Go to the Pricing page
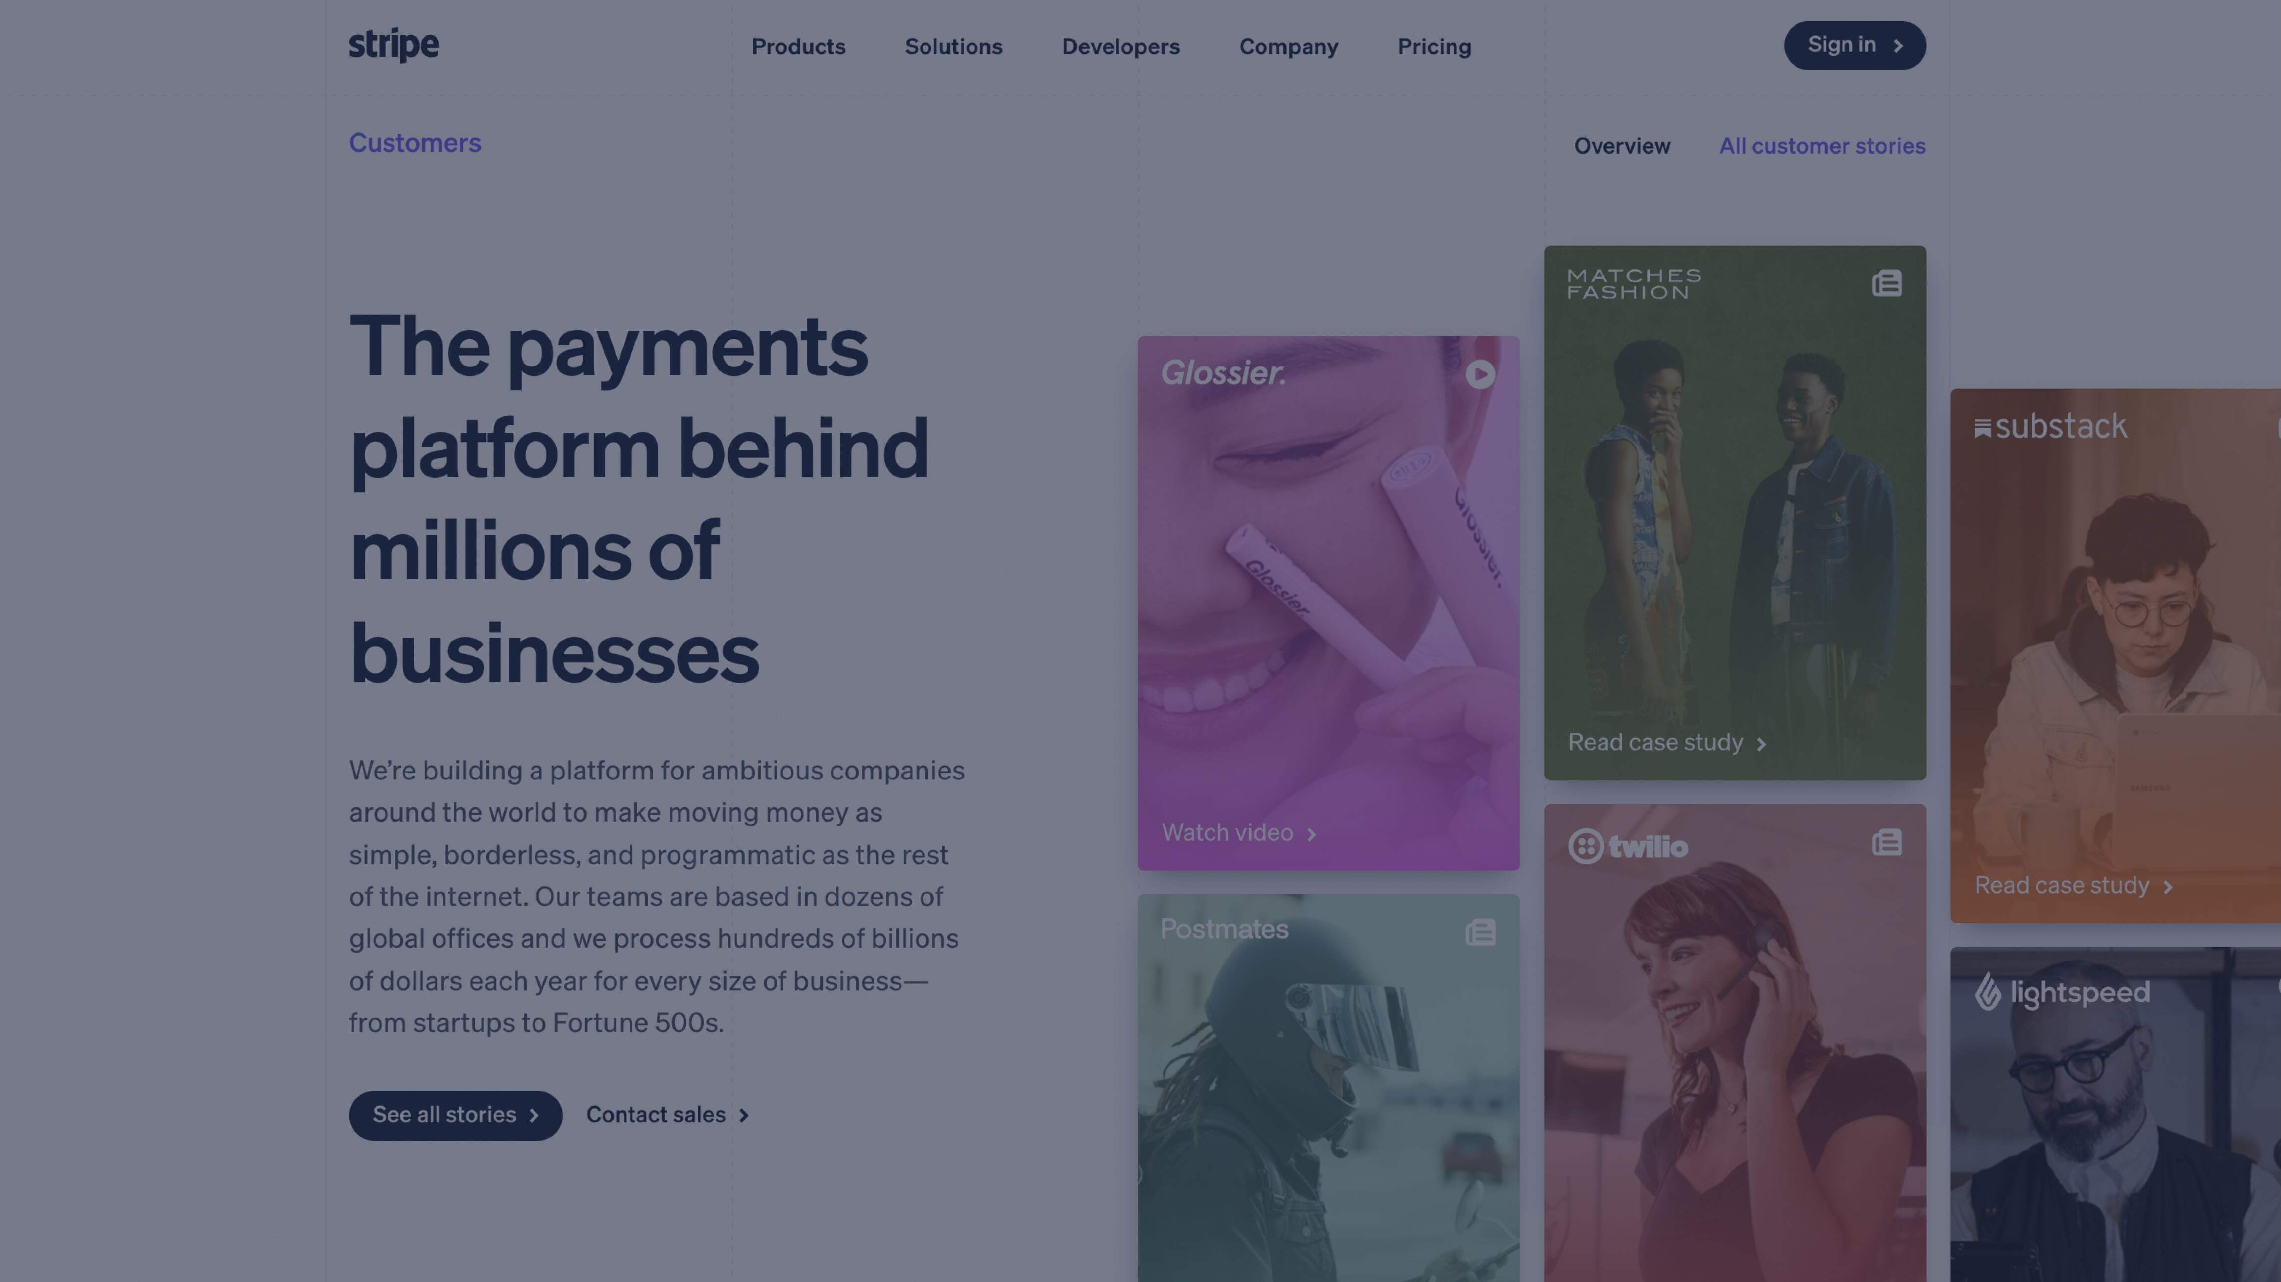The height and width of the screenshot is (1282, 2281). pos(1434,46)
